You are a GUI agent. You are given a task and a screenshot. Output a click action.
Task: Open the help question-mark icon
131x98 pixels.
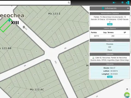coord(123,2)
